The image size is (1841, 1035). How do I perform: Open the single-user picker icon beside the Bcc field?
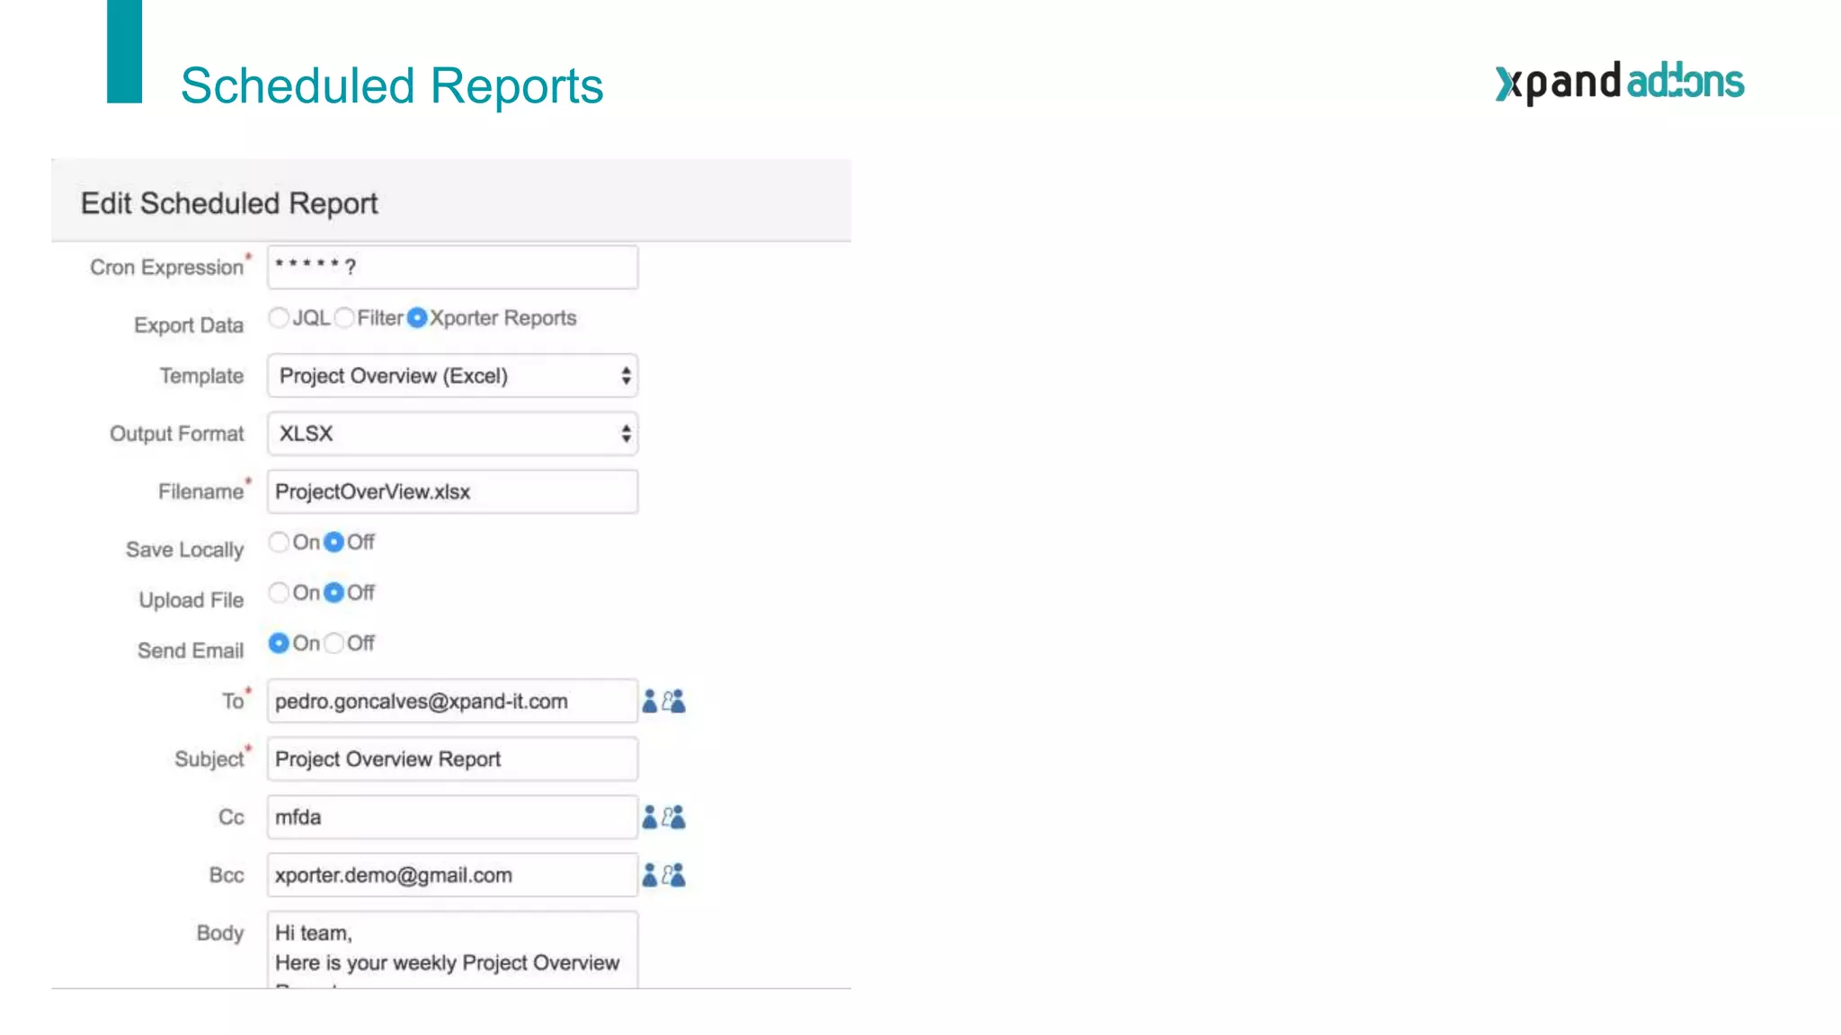click(649, 875)
